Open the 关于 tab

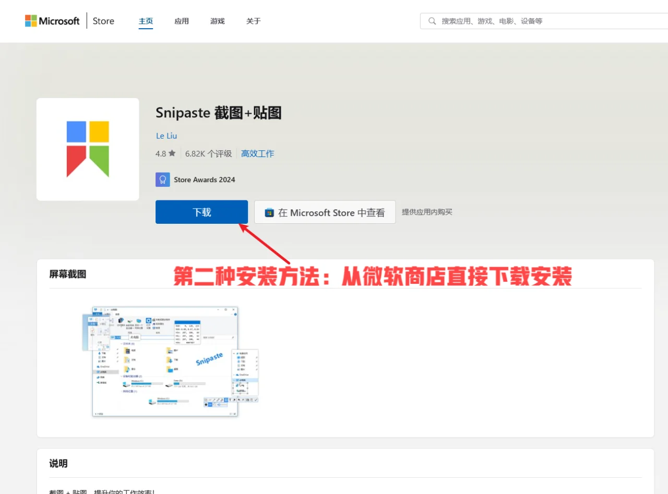[x=253, y=21]
